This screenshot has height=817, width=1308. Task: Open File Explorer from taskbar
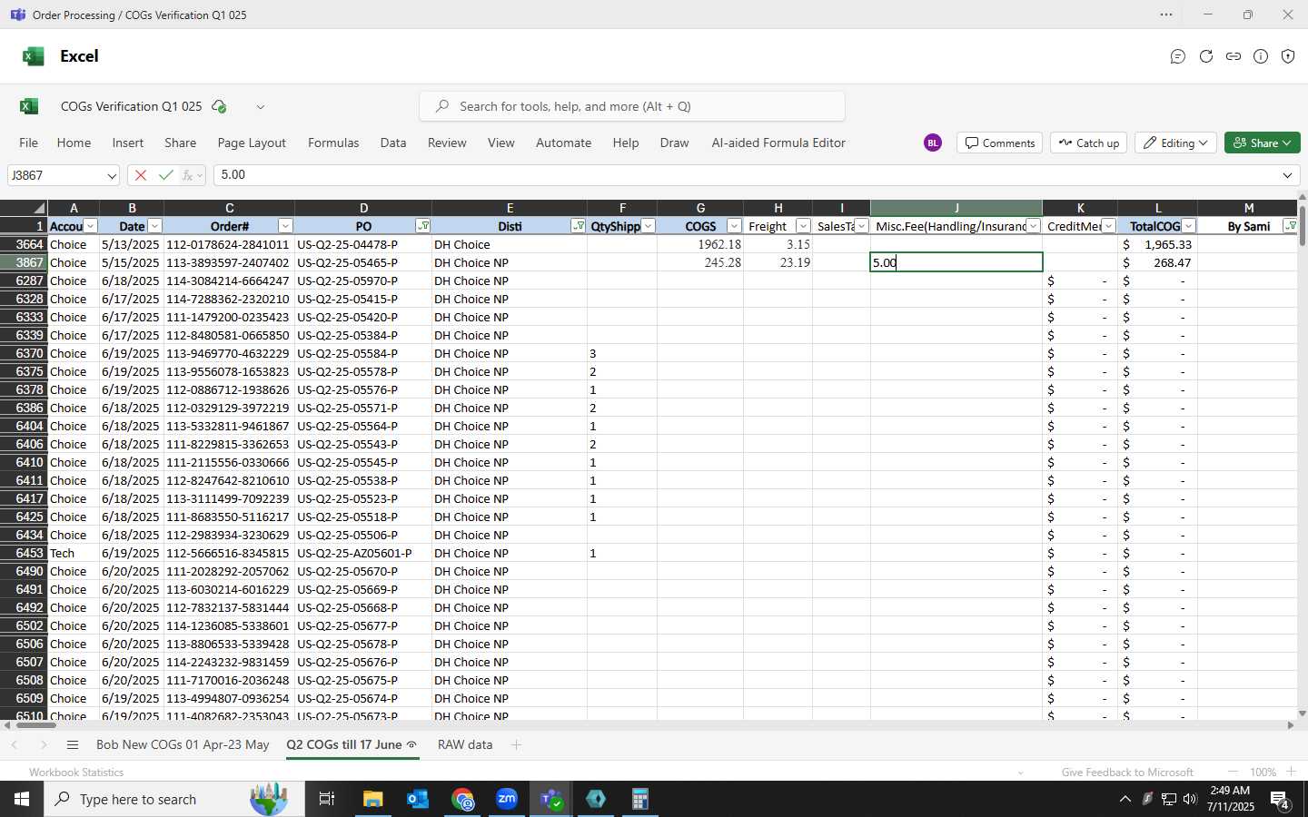[x=372, y=799]
